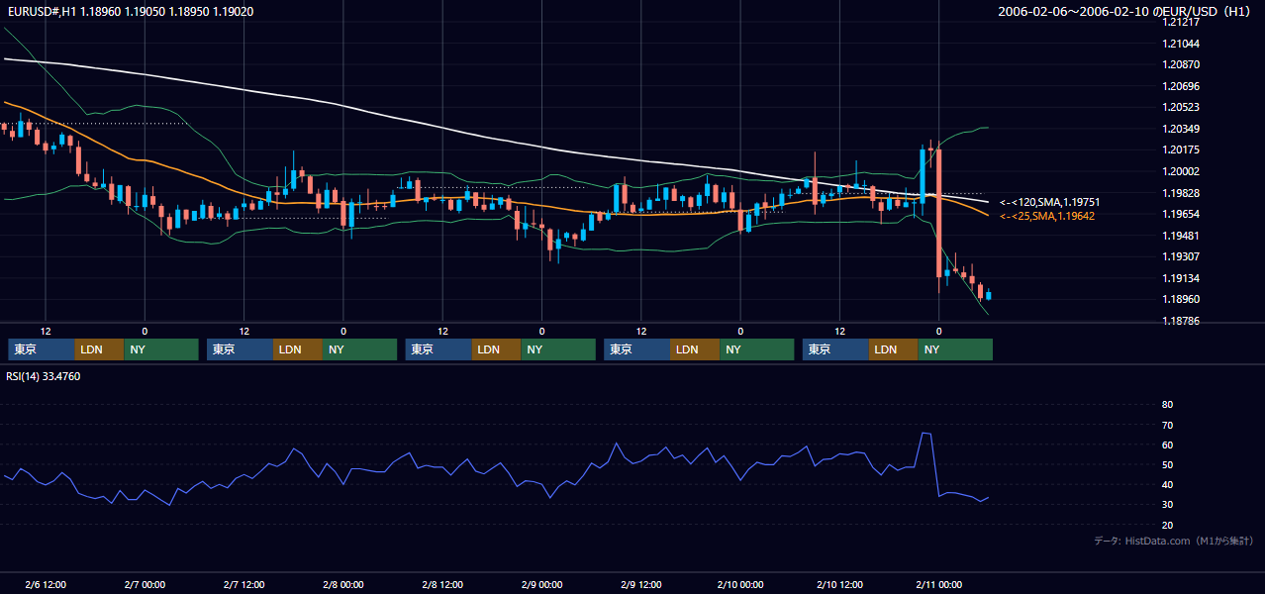This screenshot has height=594, width=1265.
Task: Click the RSI 20 scale value
Action: tap(1167, 526)
